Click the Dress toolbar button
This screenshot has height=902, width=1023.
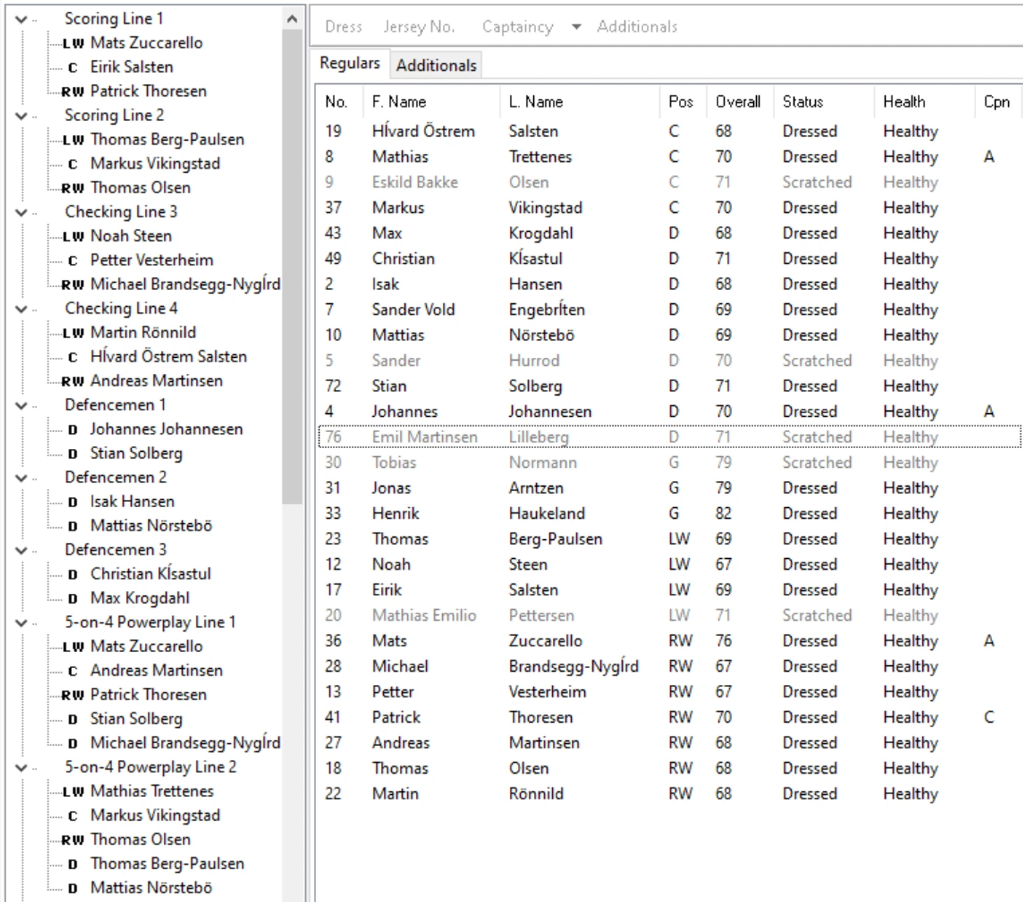[343, 27]
